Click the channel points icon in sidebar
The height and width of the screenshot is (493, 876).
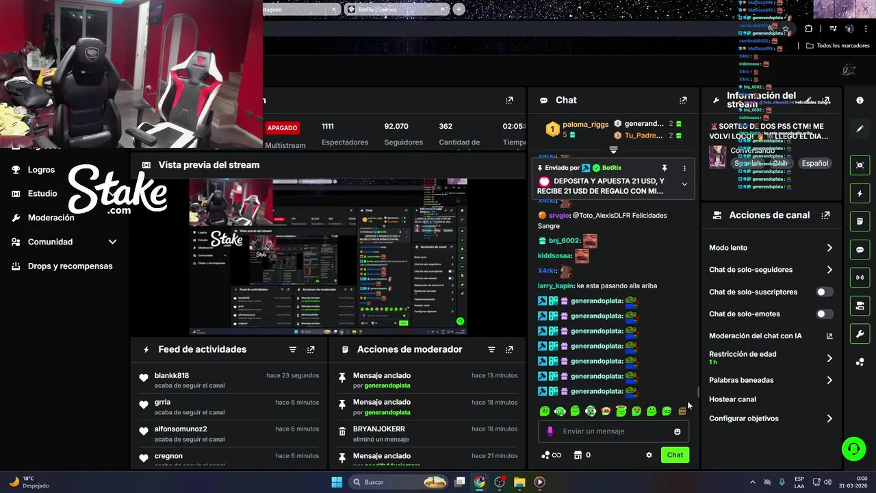860,362
